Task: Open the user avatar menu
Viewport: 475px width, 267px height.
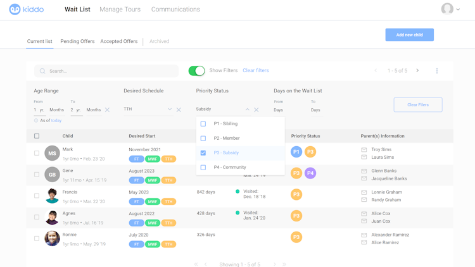Action: click(447, 9)
